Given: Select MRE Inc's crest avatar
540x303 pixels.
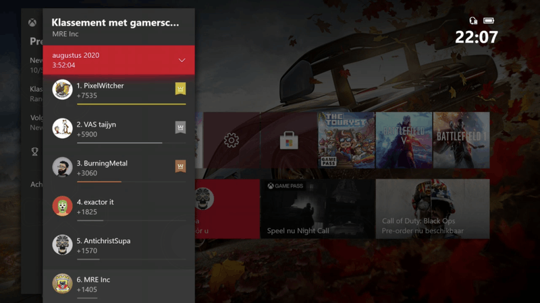Looking at the screenshot, I should tap(62, 283).
